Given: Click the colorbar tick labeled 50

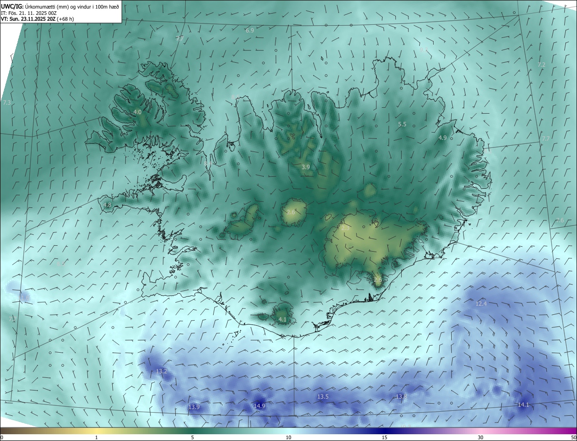Looking at the screenshot, I should click(573, 437).
